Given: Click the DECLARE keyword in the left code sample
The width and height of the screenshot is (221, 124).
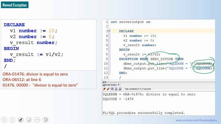Looking at the screenshot, I should point(14,25).
